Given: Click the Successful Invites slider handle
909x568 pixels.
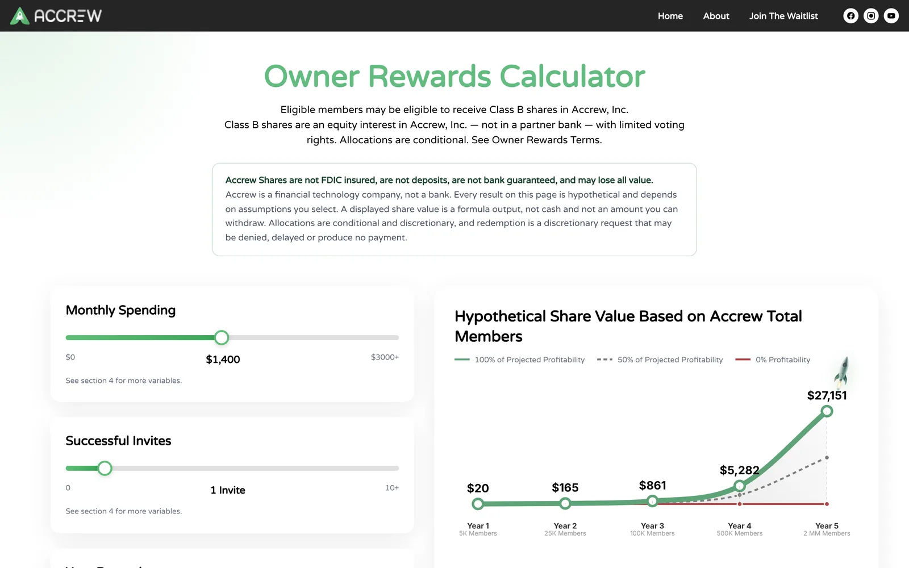Looking at the screenshot, I should tap(105, 468).
